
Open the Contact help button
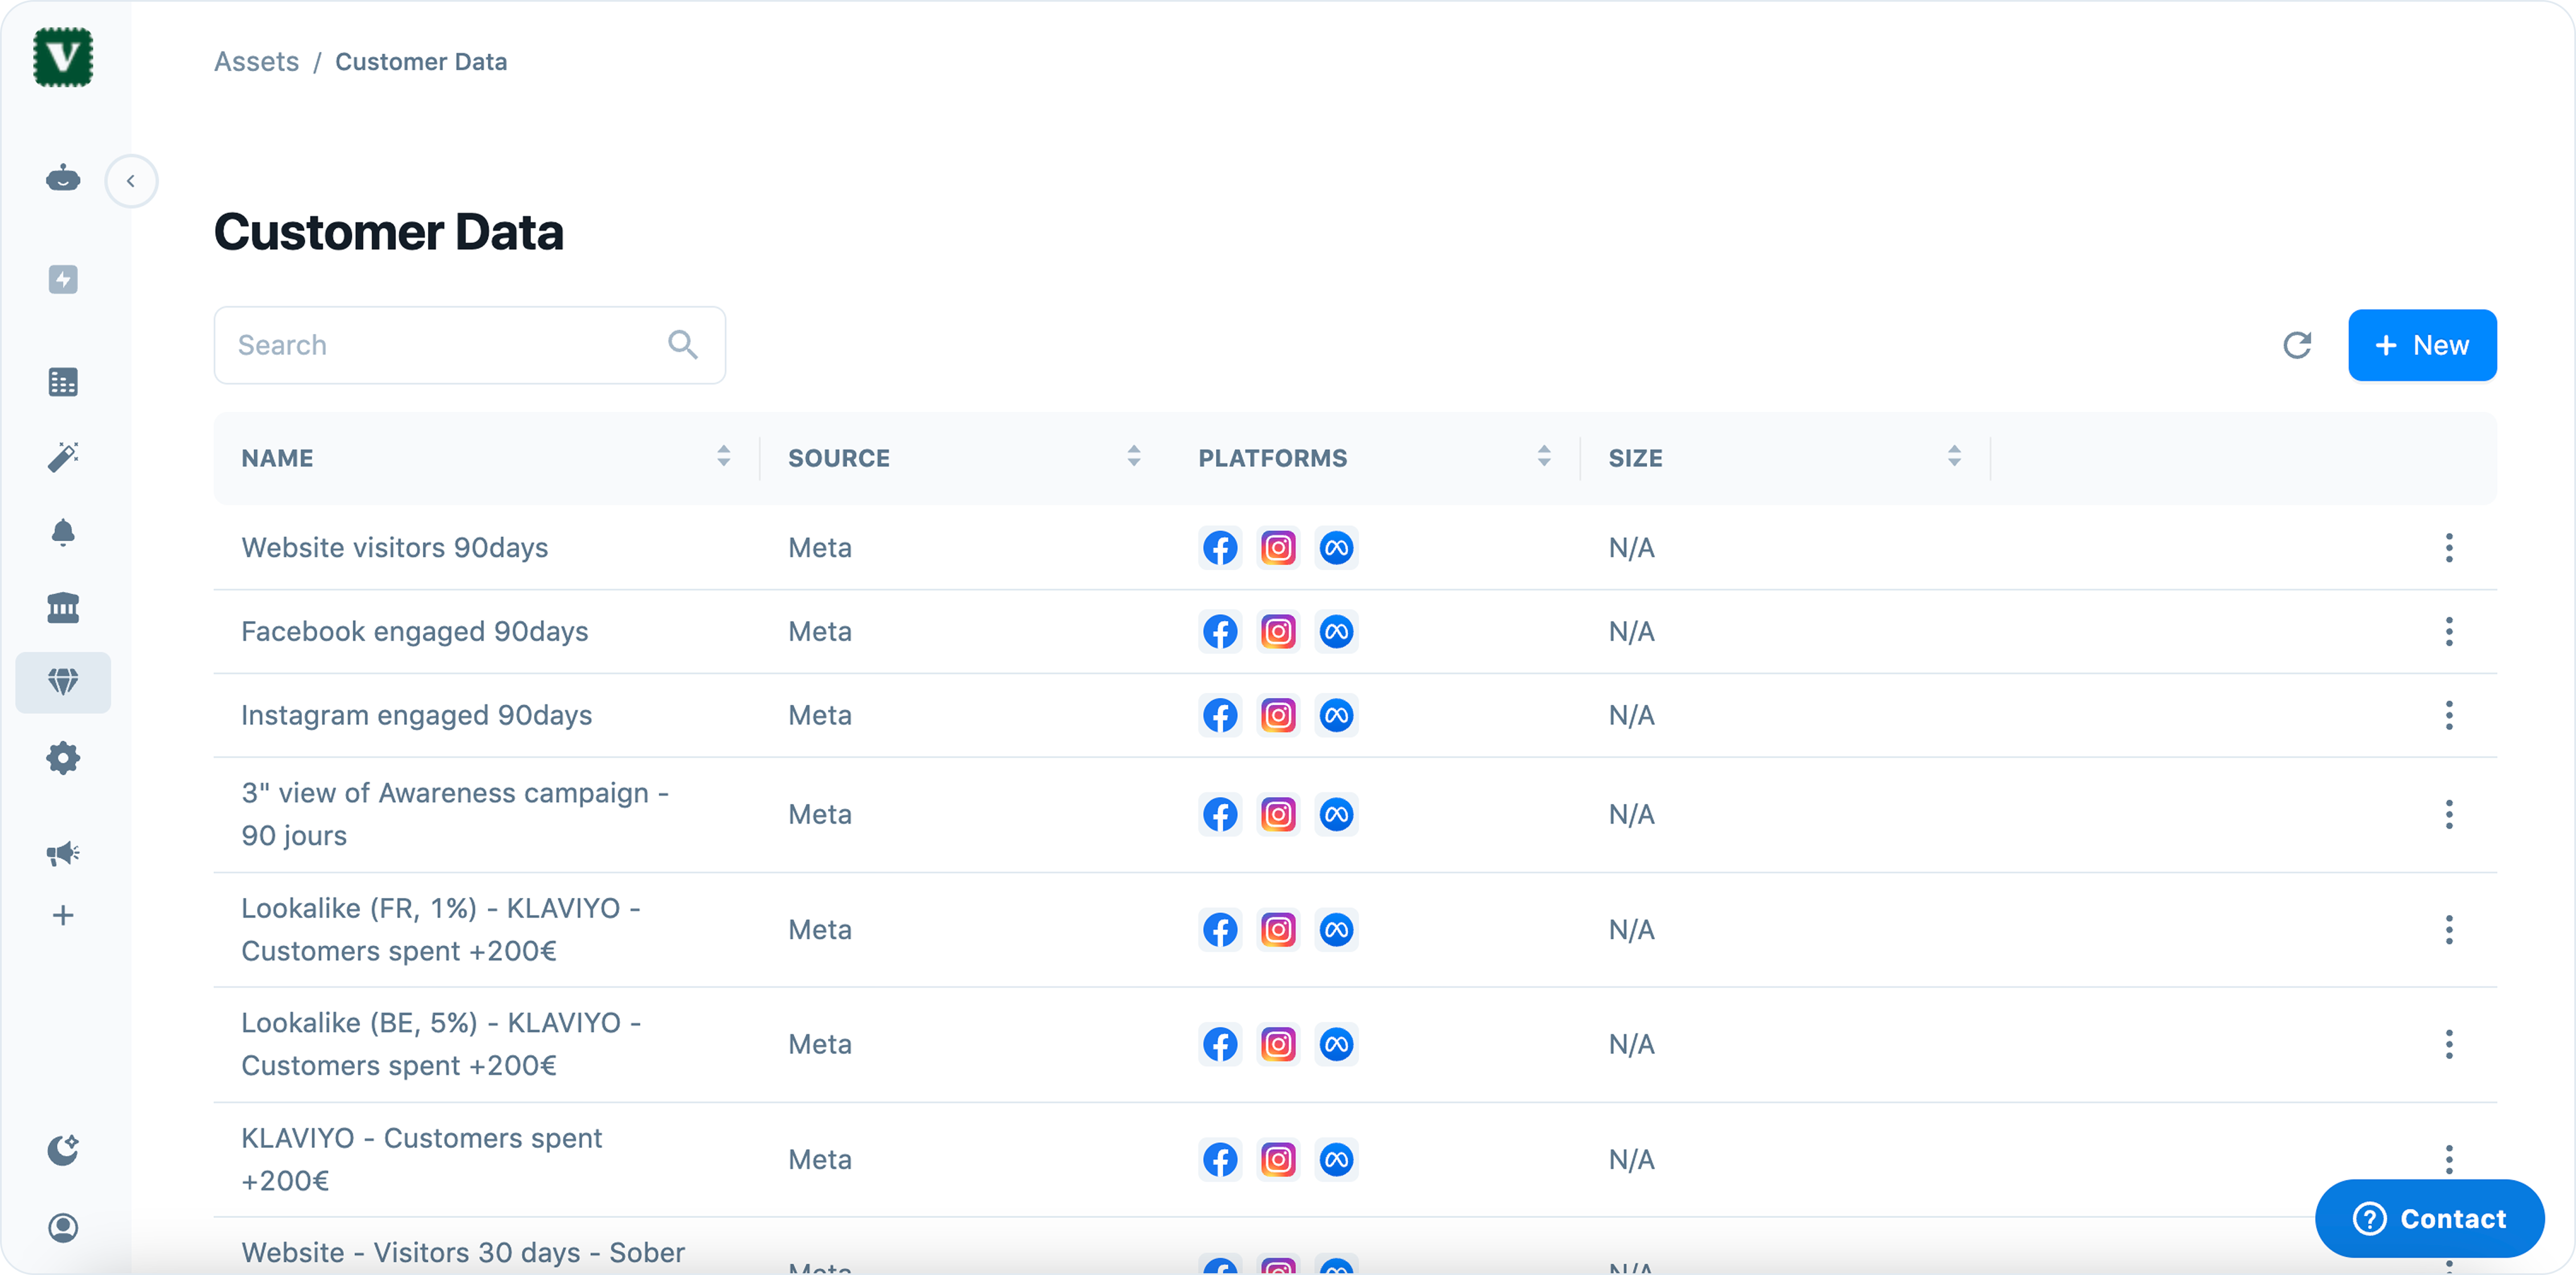(x=2429, y=1219)
